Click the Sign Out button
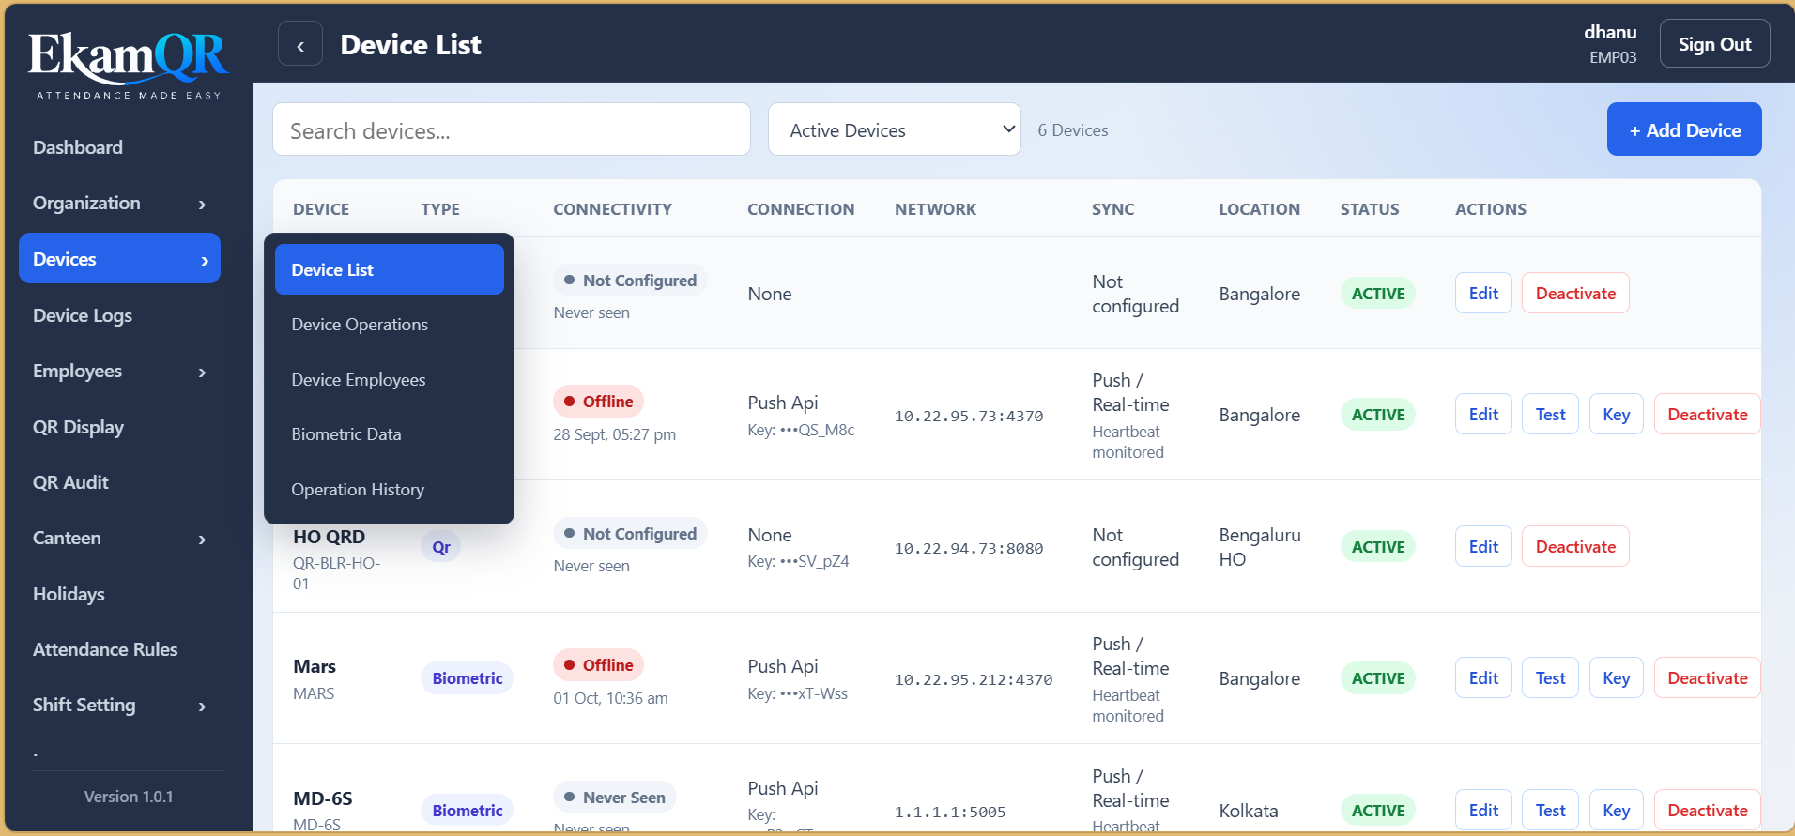 (1714, 44)
